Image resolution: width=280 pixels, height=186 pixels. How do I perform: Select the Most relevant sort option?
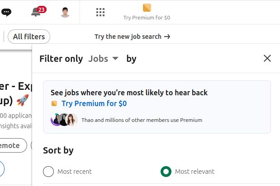(x=166, y=172)
